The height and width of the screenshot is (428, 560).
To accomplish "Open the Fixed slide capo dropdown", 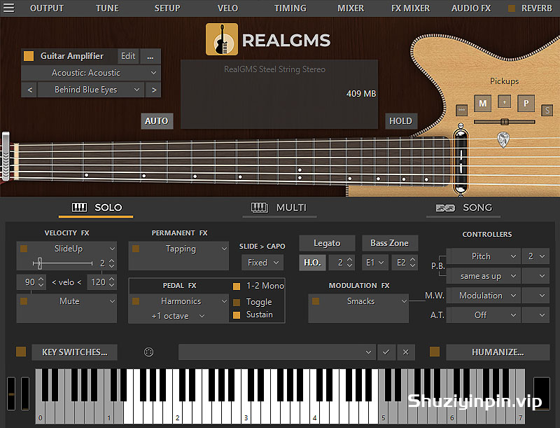I will pyautogui.click(x=262, y=263).
